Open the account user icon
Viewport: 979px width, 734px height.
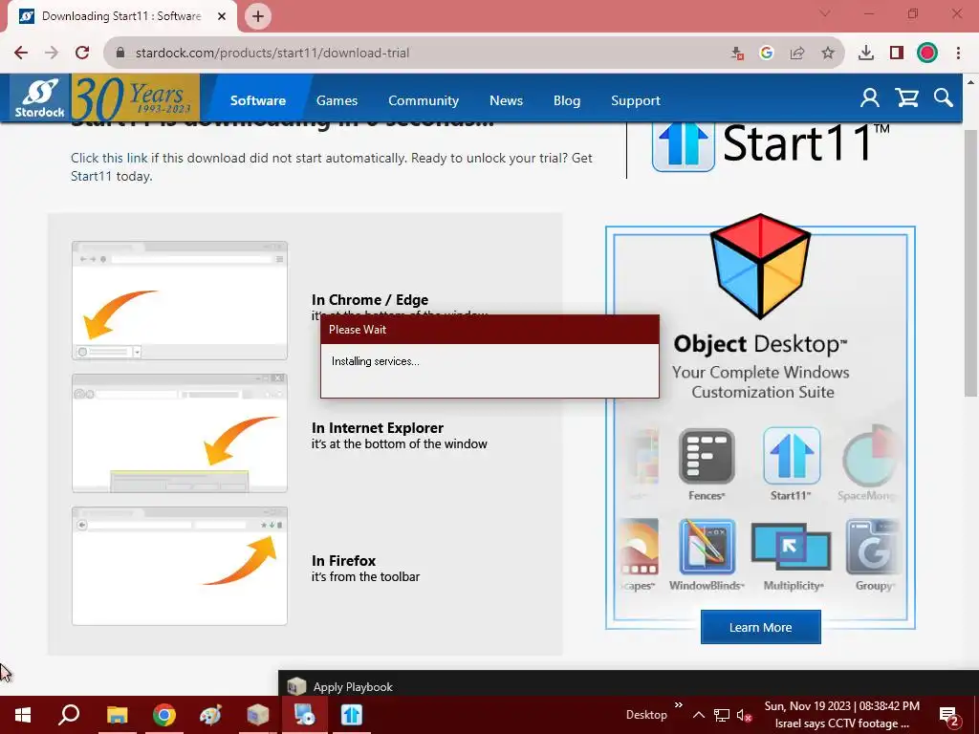pos(869,98)
